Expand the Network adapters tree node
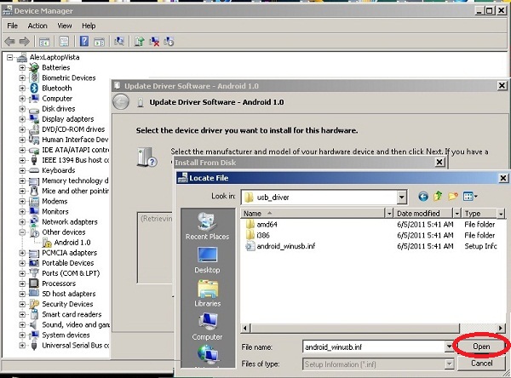The image size is (511, 378). coord(22,222)
